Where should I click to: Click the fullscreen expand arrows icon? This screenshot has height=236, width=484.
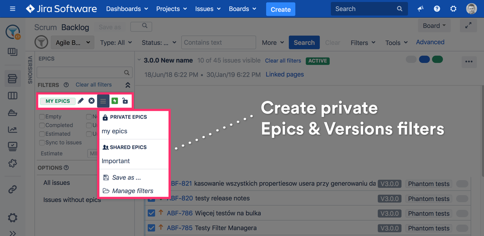[468, 26]
